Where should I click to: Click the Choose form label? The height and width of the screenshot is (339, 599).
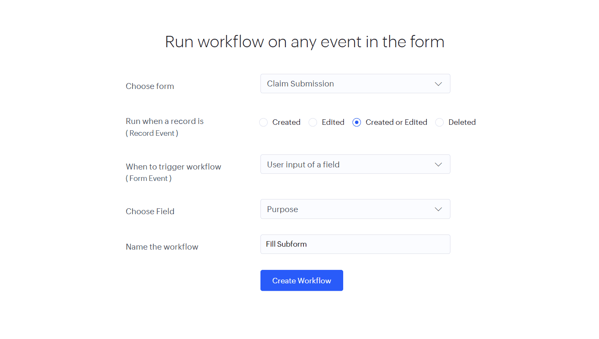(150, 86)
